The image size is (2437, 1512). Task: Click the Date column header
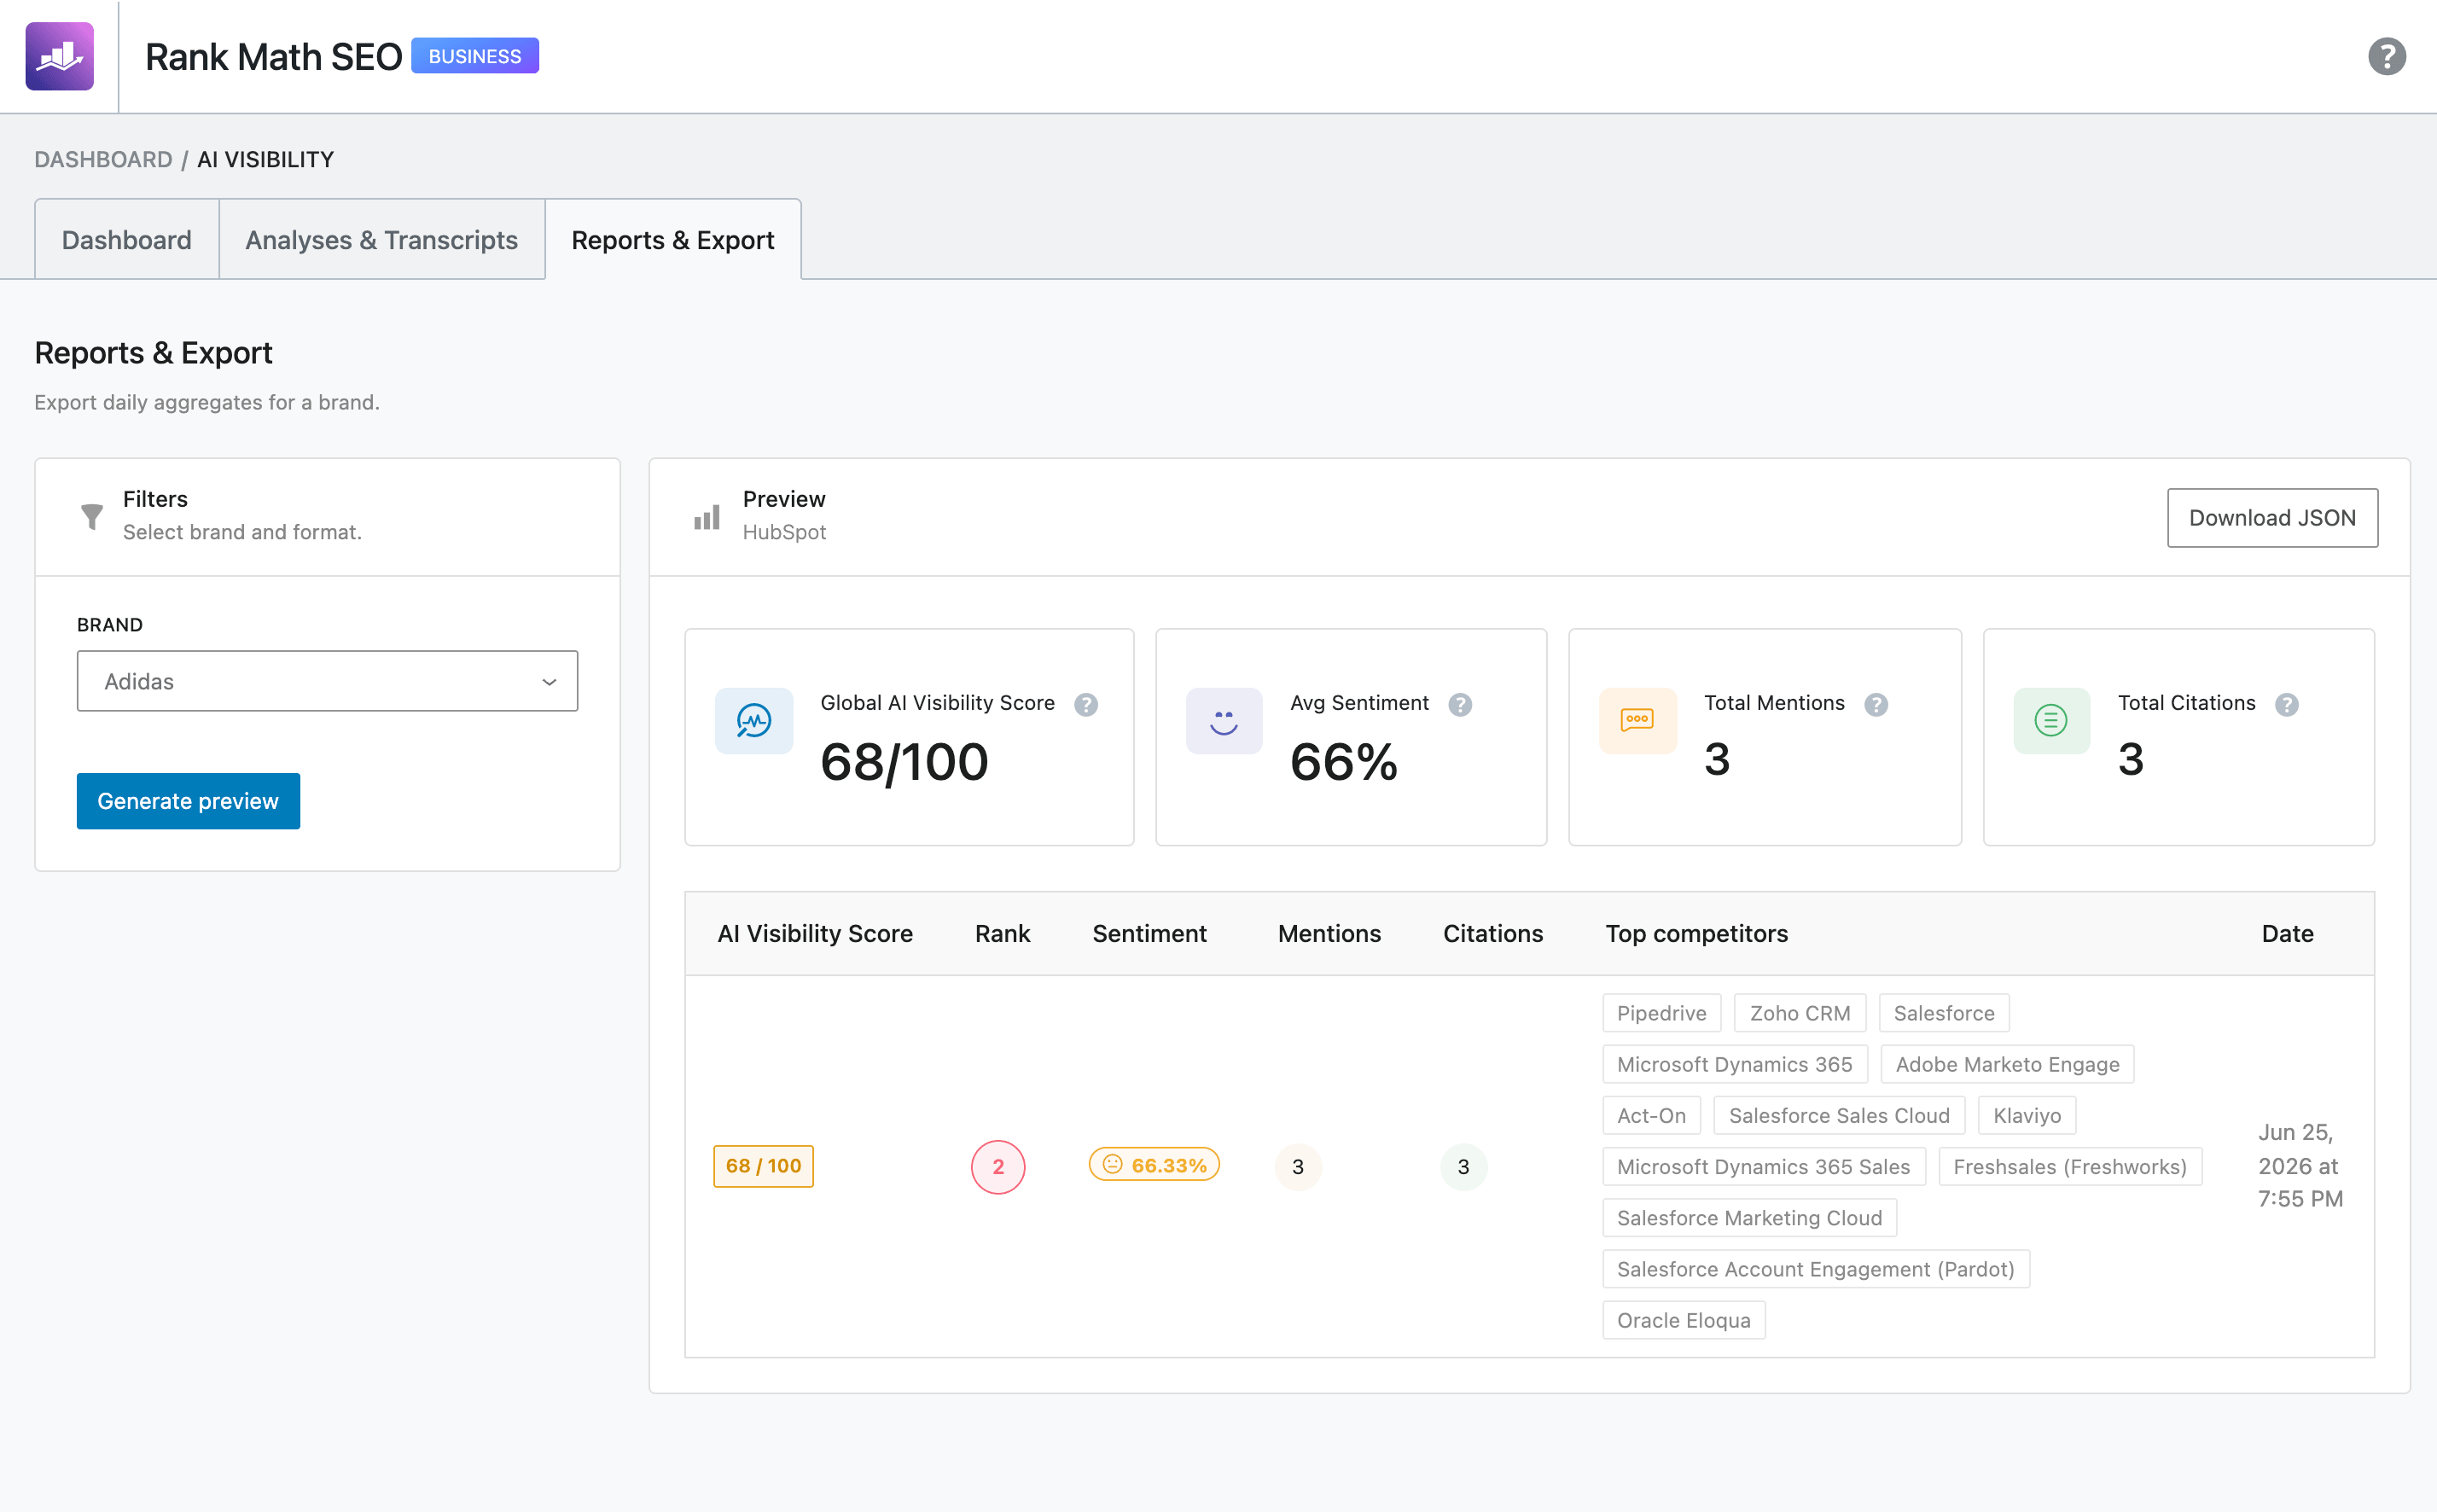click(x=2287, y=933)
